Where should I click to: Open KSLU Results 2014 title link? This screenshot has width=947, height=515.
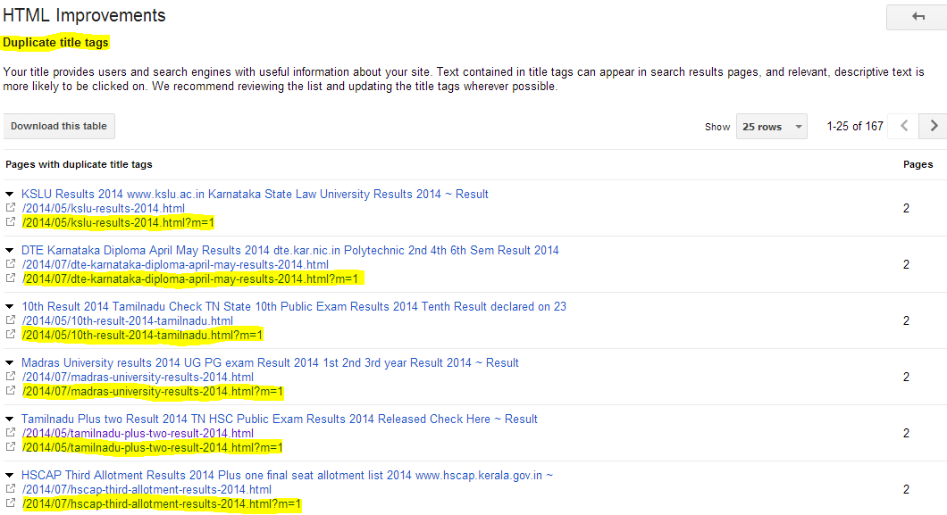pos(255,195)
